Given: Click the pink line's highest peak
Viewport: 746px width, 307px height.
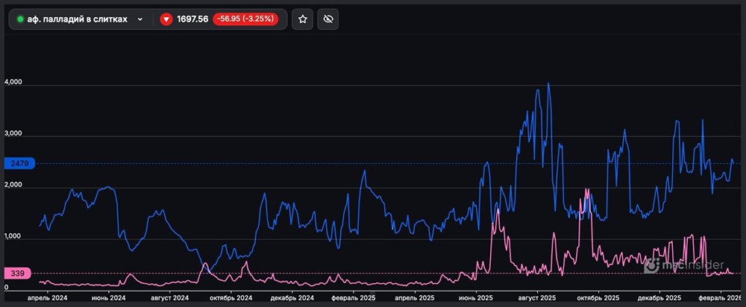Looking at the screenshot, I should pos(587,189).
